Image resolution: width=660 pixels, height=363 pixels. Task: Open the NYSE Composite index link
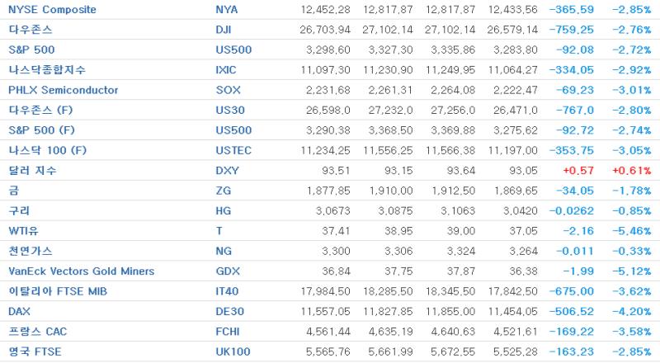[x=52, y=9]
